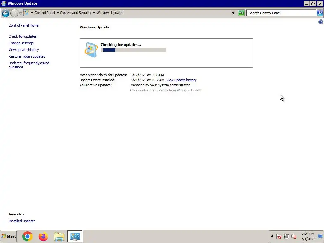The height and width of the screenshot is (243, 324).
Task: Click the Forward navigation arrow button
Action: (x=14, y=13)
